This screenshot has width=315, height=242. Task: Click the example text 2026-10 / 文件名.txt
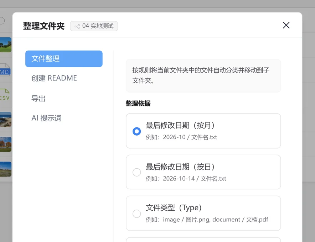[190, 137]
